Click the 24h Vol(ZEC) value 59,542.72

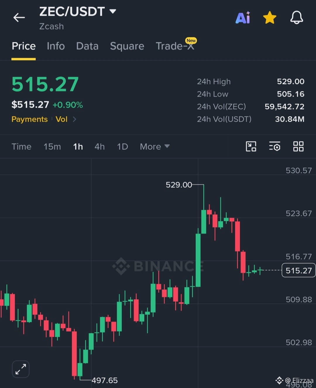284,107
